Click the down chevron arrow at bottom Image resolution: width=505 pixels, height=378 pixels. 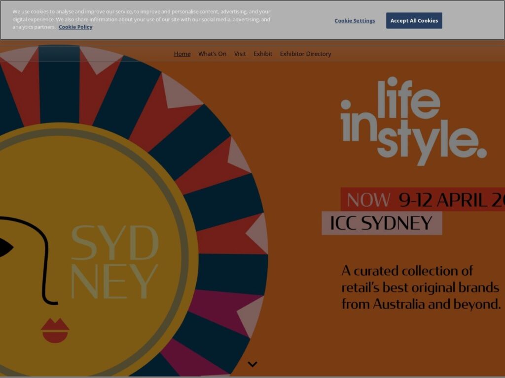point(252,364)
